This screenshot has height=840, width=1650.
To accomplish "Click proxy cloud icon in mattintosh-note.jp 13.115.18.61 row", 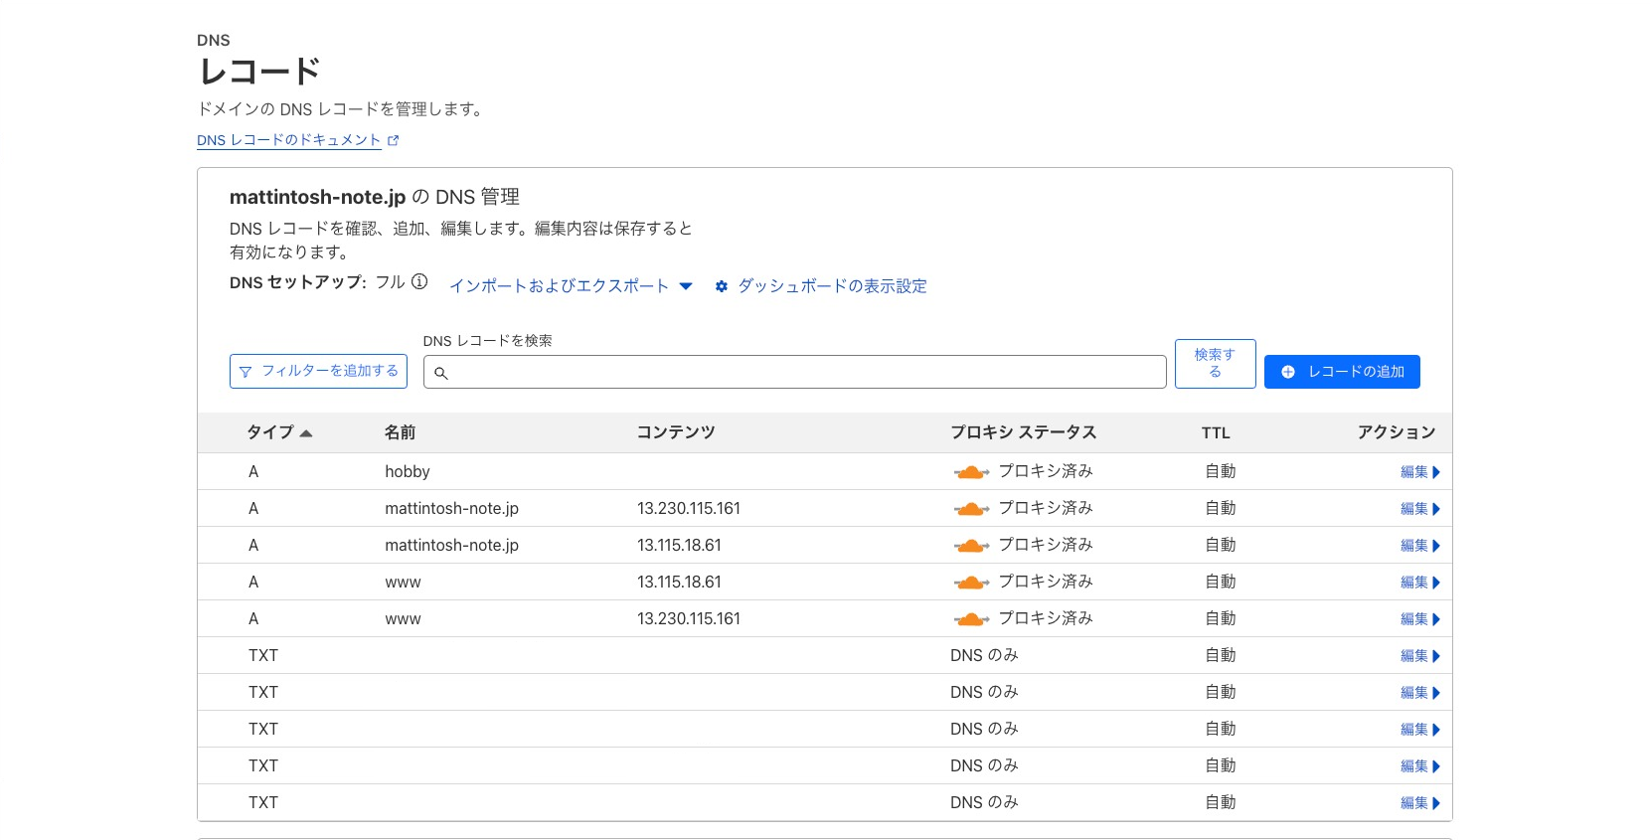I will [x=971, y=546].
